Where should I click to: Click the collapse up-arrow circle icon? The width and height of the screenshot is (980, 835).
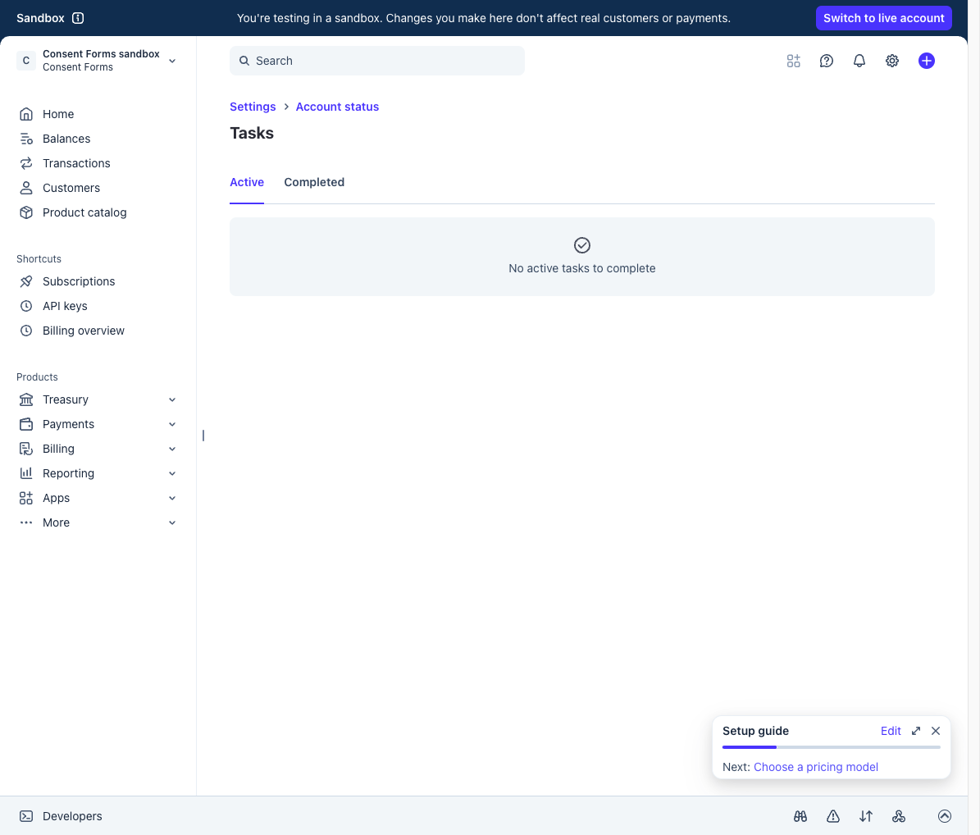pyautogui.click(x=945, y=816)
